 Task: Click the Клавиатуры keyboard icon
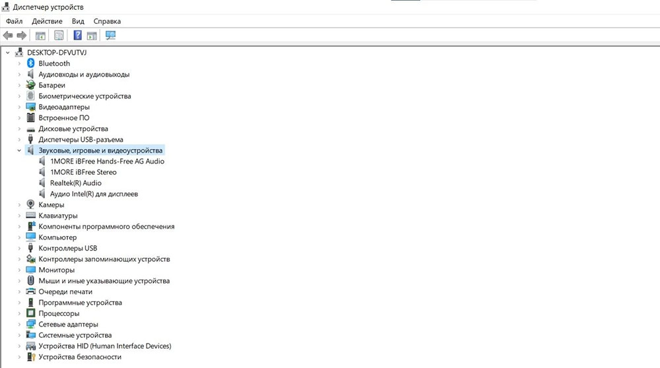click(x=30, y=216)
